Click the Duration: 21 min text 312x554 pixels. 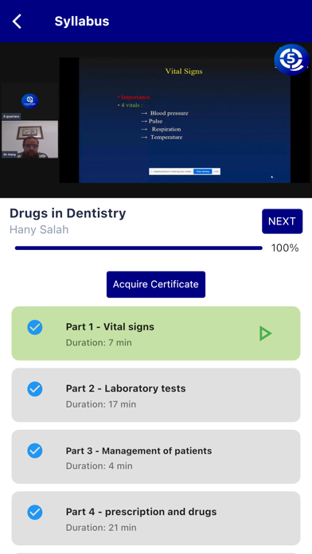[x=101, y=528]
